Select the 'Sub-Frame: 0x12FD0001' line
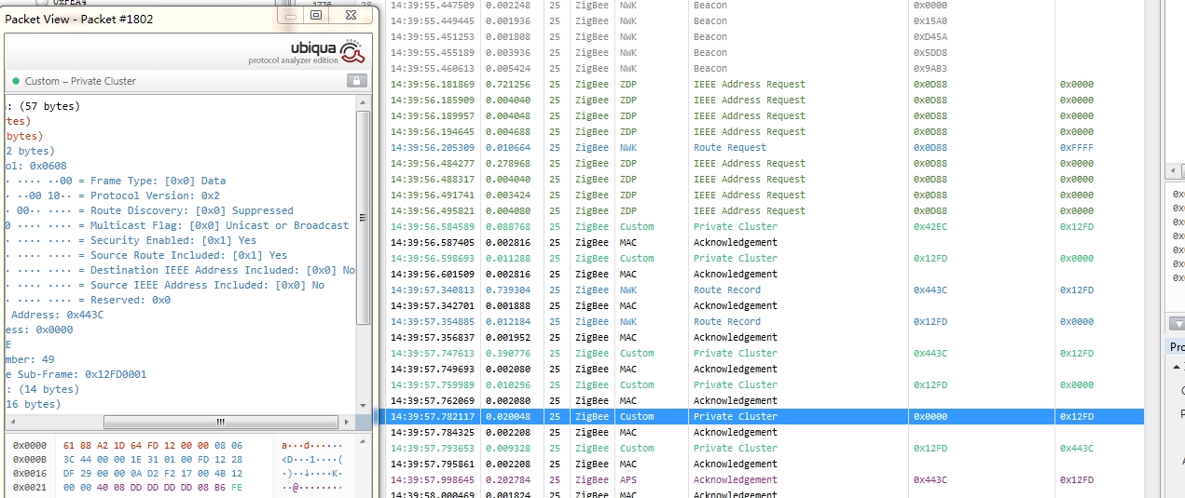Image resolution: width=1185 pixels, height=498 pixels. [76, 374]
